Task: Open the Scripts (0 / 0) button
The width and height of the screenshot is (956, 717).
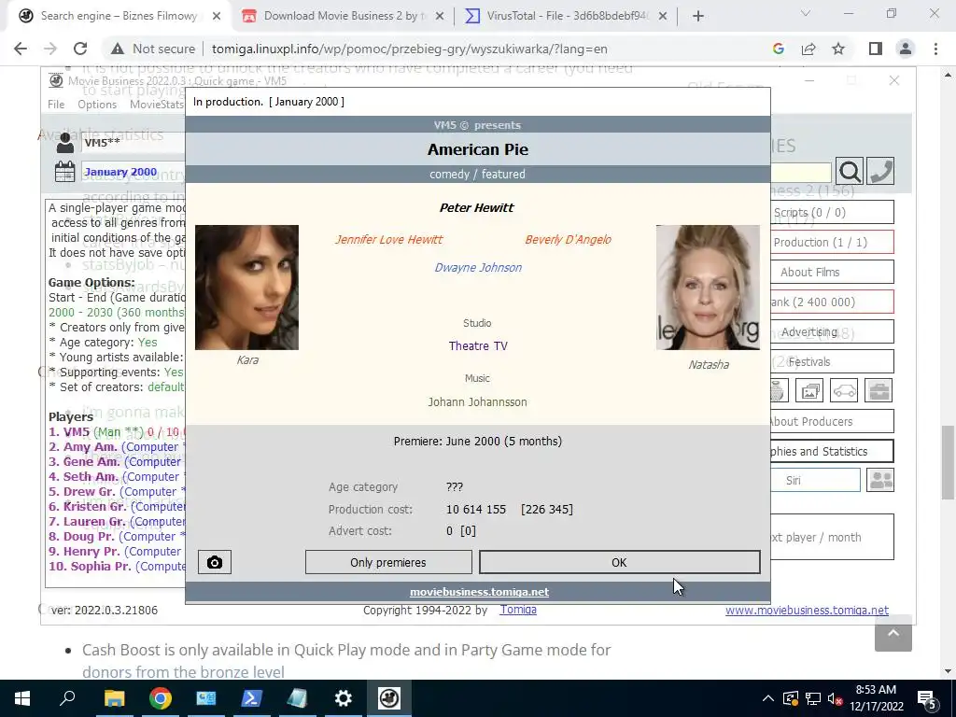Action: (832, 212)
